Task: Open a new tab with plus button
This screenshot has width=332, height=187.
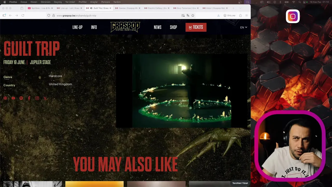Action: click(233, 8)
